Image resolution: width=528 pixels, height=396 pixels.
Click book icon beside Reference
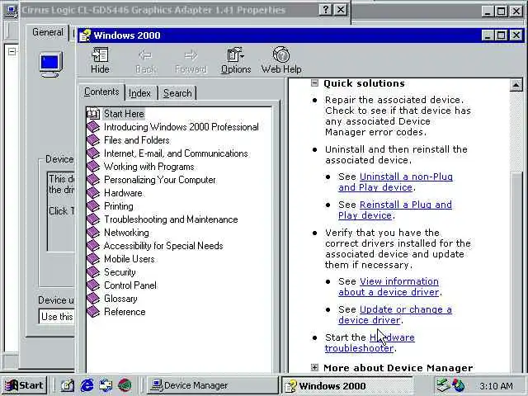tap(93, 312)
